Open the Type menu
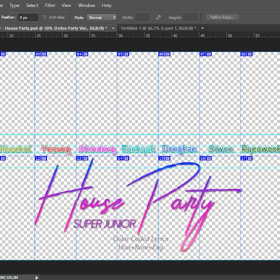This screenshot has width=280, height=280. coord(14,5)
